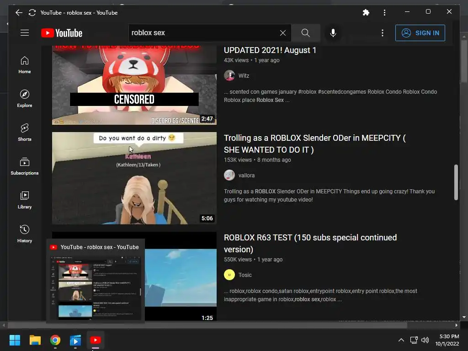Click '43K views' text
This screenshot has width=468, height=351.
coord(236,60)
